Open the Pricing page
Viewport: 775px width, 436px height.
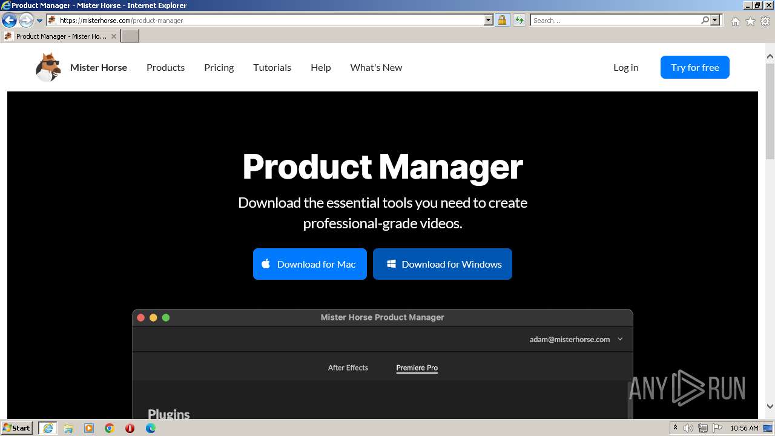219,67
